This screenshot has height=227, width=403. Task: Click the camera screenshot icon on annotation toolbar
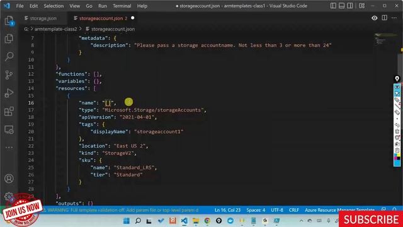click(397, 144)
